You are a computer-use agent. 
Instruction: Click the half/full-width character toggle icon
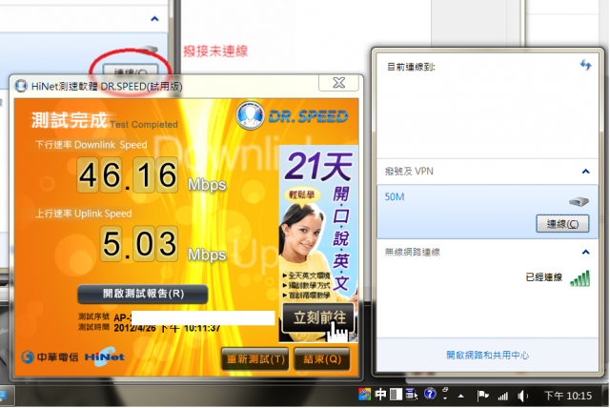point(396,395)
